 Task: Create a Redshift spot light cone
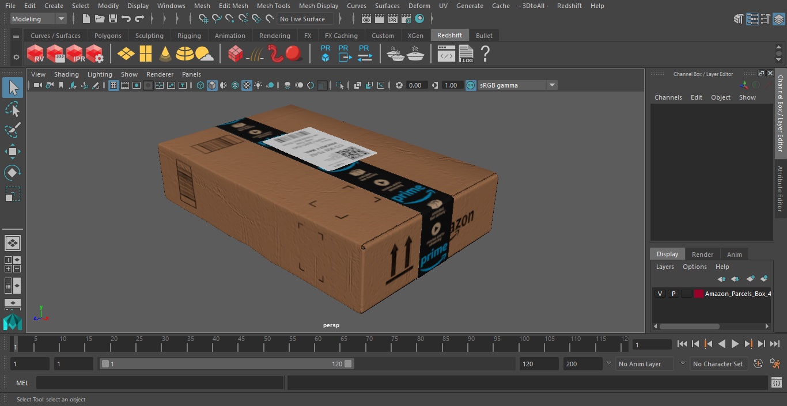tap(165, 54)
